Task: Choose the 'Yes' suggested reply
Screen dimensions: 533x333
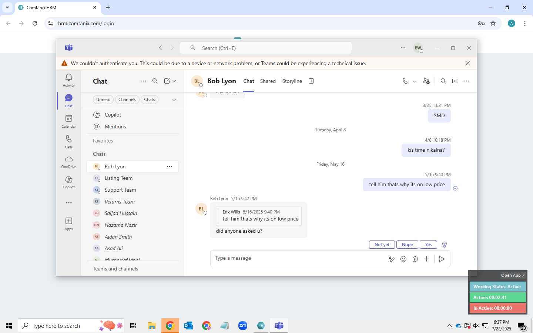Action: (428, 245)
